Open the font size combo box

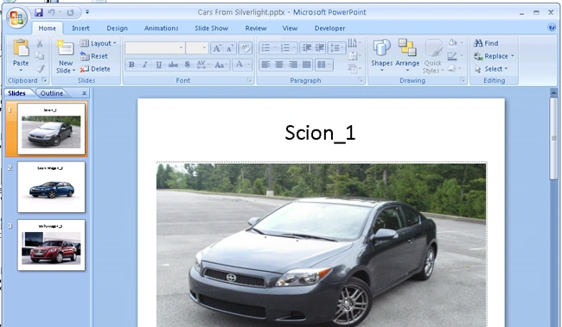point(197,47)
